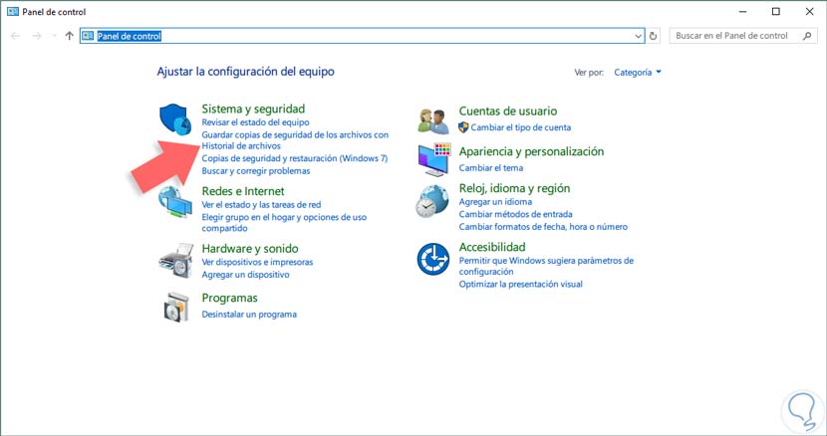Open the Hardware y sonido printer icon
The height and width of the screenshot is (436, 827).
(x=176, y=261)
